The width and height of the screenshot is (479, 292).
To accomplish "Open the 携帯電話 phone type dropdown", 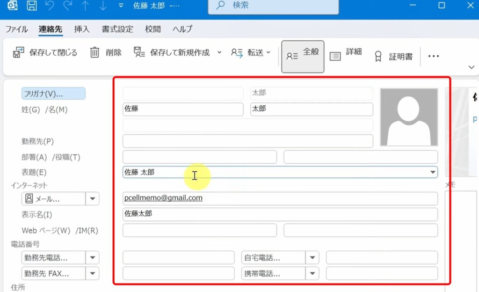I will coord(312,273).
